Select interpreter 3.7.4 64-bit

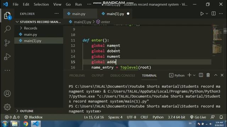[x=177, y=117]
